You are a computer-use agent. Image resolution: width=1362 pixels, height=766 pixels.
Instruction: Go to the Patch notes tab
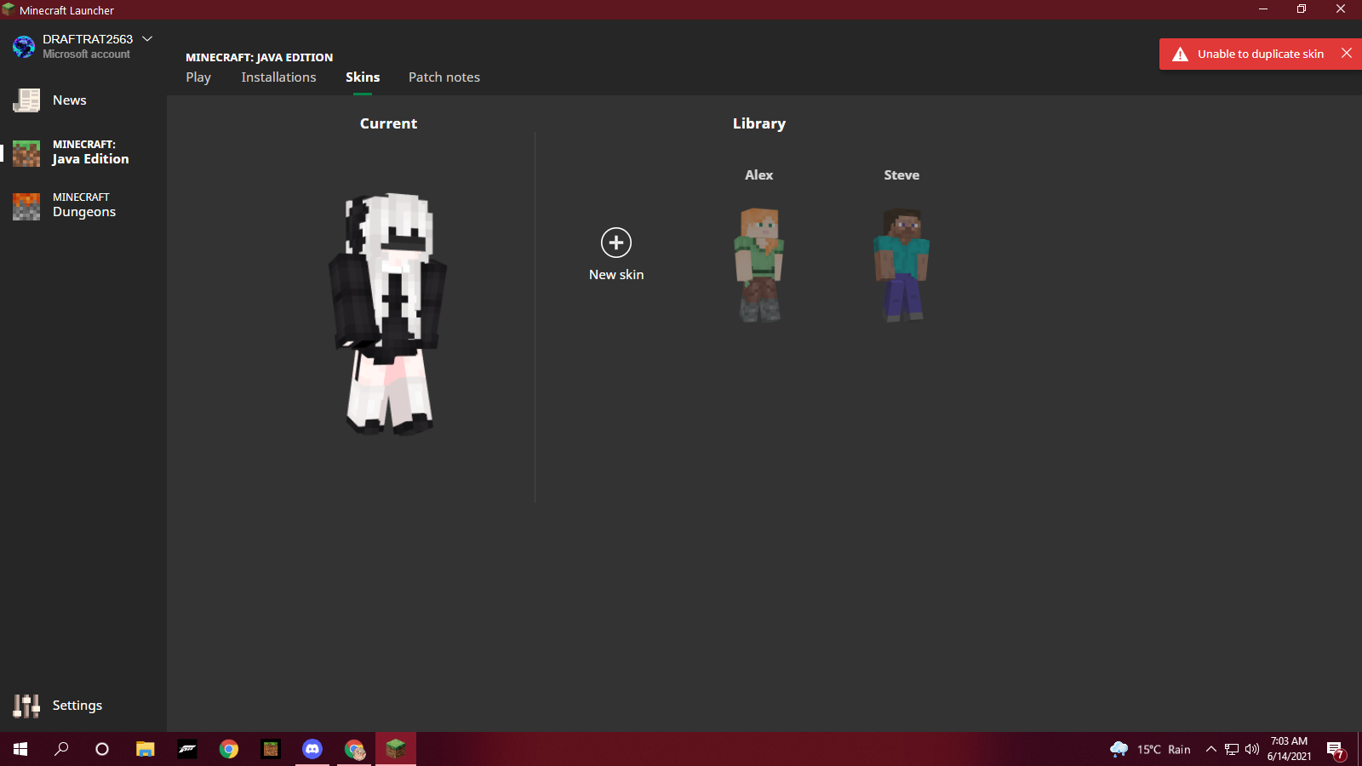coord(444,77)
